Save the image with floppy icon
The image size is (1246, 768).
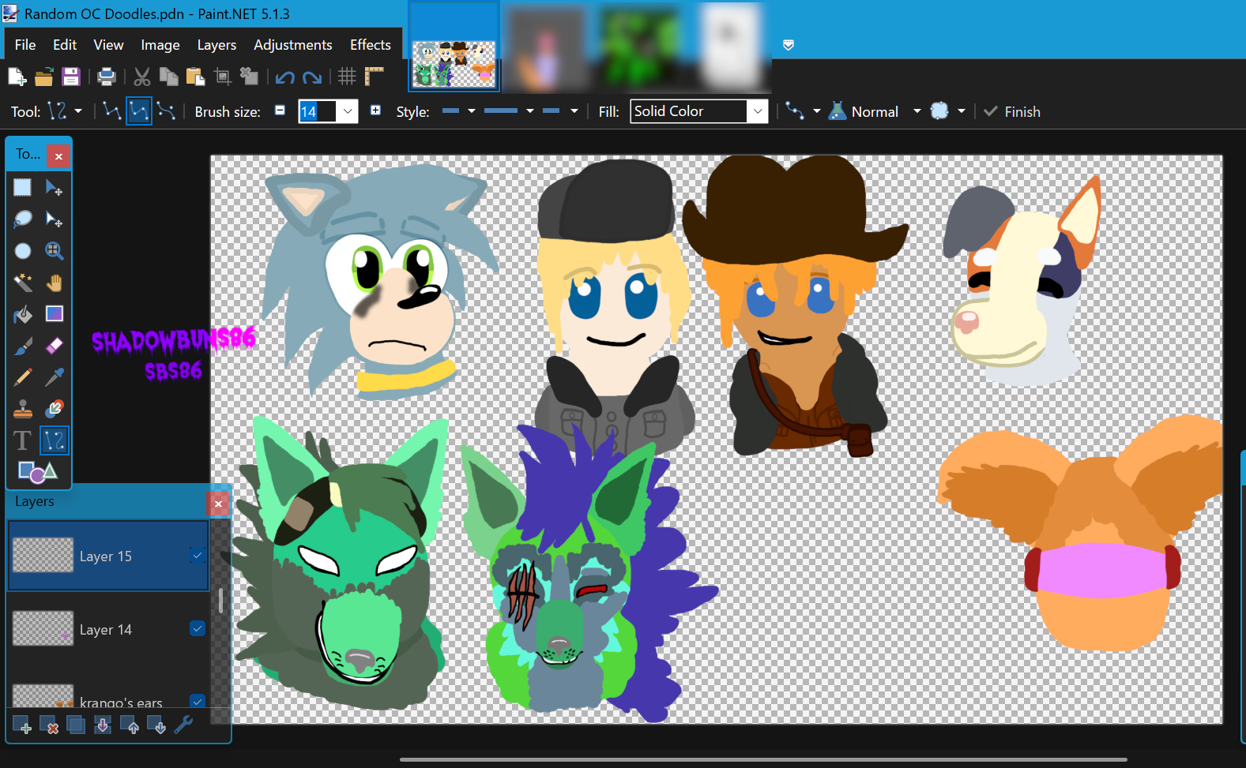click(71, 77)
